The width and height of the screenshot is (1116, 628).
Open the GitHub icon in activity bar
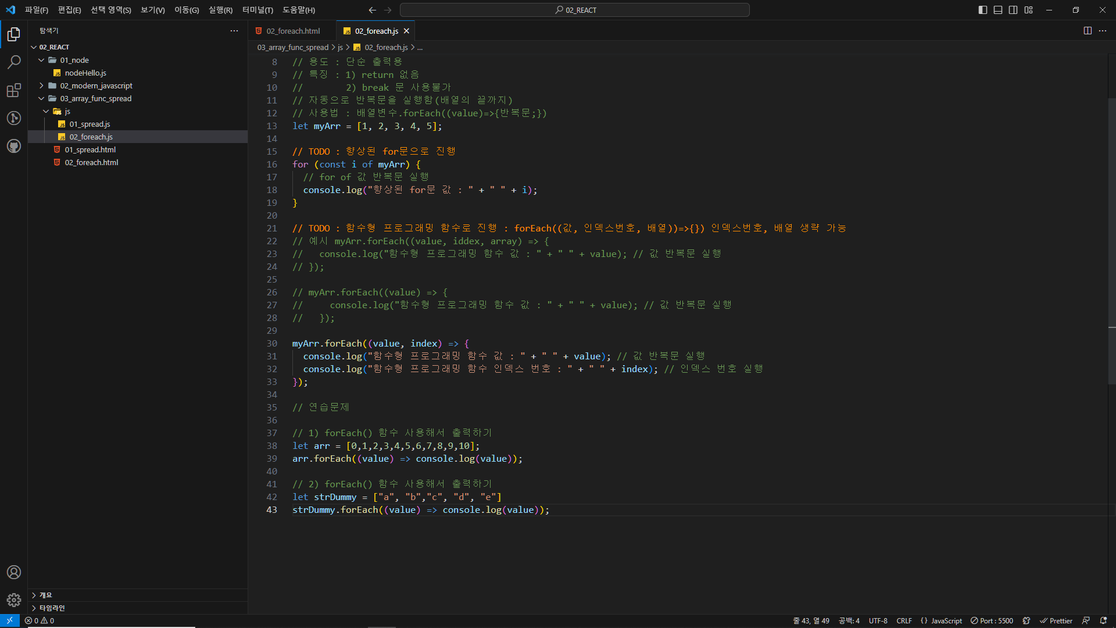pyautogui.click(x=14, y=146)
